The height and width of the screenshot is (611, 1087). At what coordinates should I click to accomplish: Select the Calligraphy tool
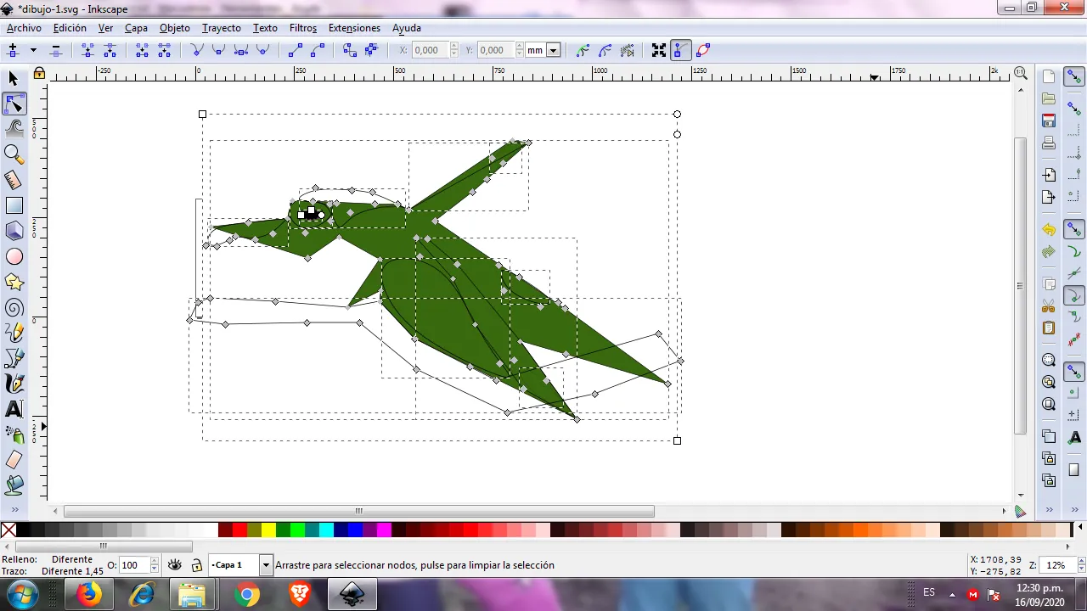coord(14,384)
